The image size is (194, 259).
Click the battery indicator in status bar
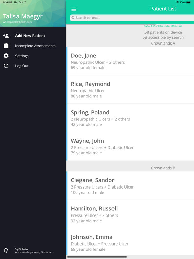pos(188,2)
